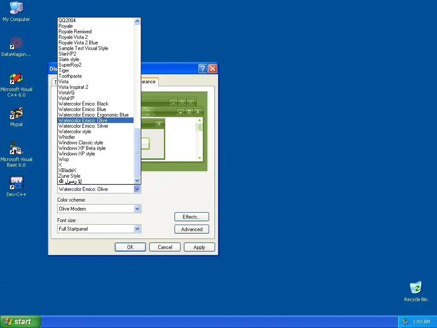Screen dimensions: 437x328
Task: Choose Tiger visual style
Action: pyautogui.click(x=96, y=70)
